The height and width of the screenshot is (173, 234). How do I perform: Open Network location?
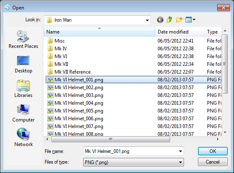(x=23, y=137)
